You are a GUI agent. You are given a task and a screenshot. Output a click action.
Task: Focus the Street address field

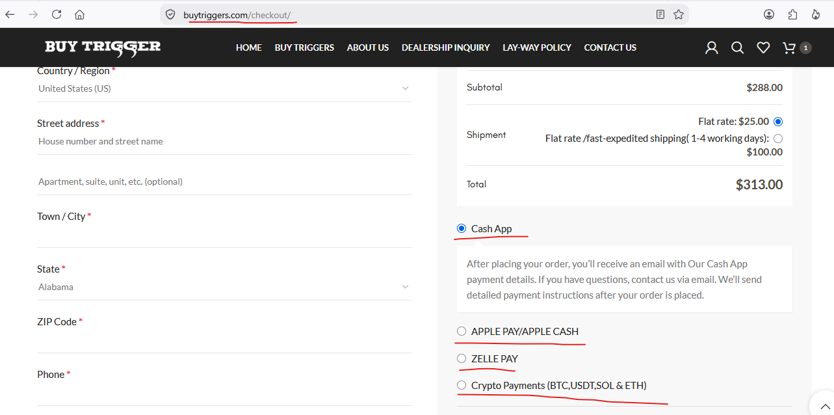[x=224, y=142]
